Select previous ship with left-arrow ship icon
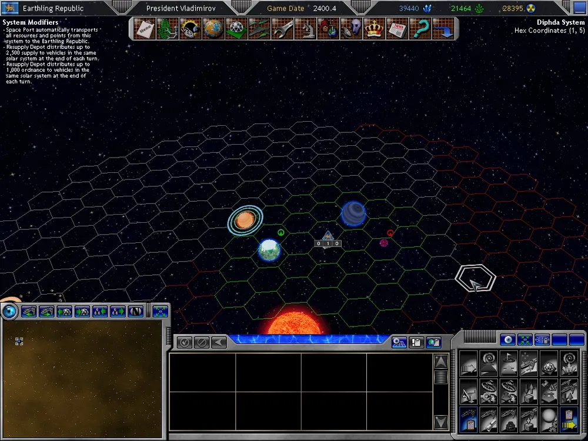The height and width of the screenshot is (441, 588). [29, 311]
